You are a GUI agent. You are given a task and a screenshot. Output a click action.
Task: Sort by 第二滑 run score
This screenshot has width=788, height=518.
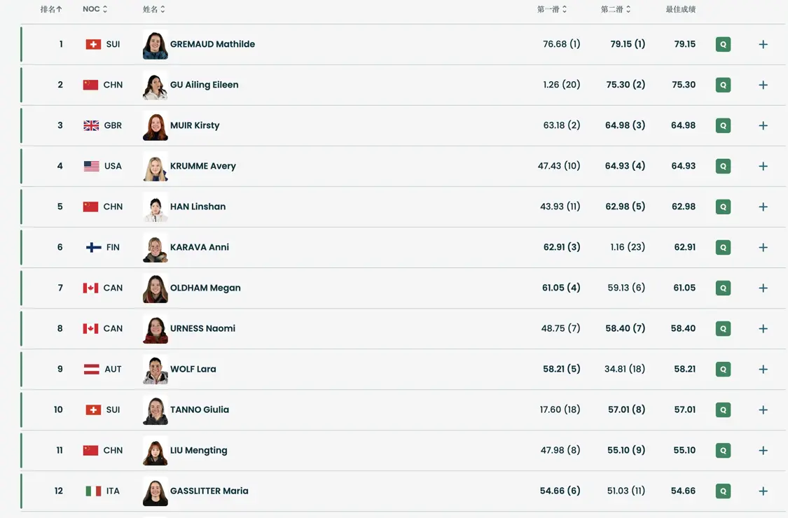(616, 9)
